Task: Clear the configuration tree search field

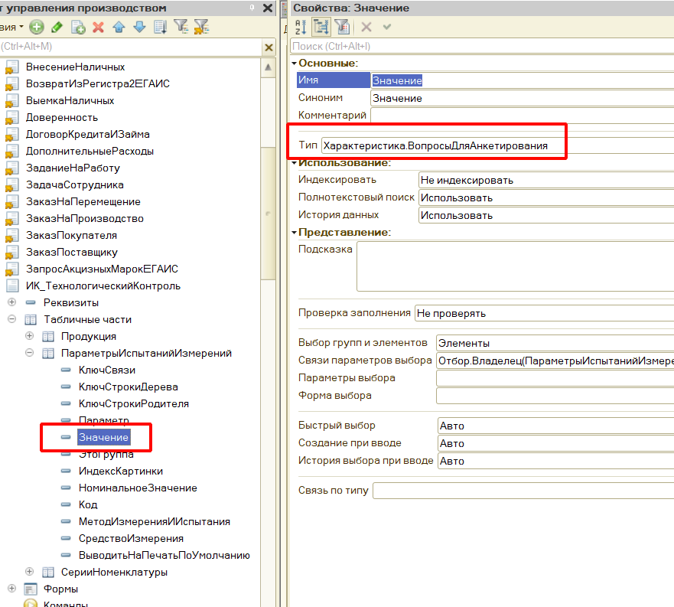Action: click(269, 47)
